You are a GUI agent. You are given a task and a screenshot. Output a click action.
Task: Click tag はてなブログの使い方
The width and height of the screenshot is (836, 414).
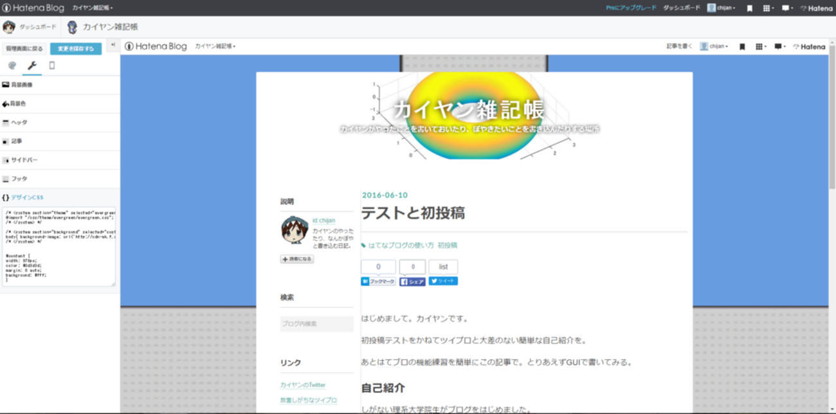[x=400, y=246]
